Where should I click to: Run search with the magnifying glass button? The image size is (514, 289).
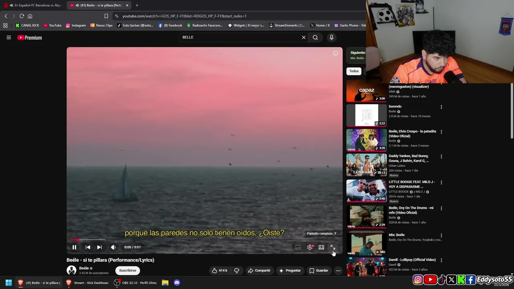pos(315,37)
